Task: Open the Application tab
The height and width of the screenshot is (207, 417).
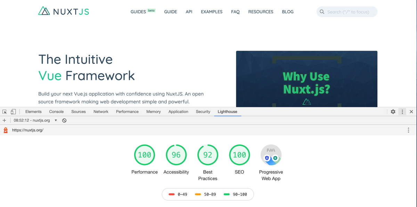Action: pos(178,111)
